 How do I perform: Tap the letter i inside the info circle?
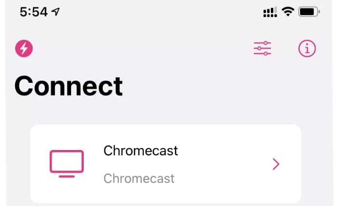click(x=307, y=49)
